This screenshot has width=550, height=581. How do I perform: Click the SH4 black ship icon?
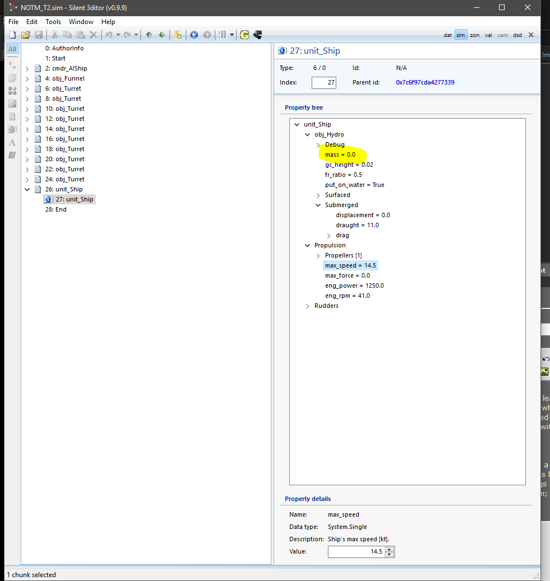point(258,35)
